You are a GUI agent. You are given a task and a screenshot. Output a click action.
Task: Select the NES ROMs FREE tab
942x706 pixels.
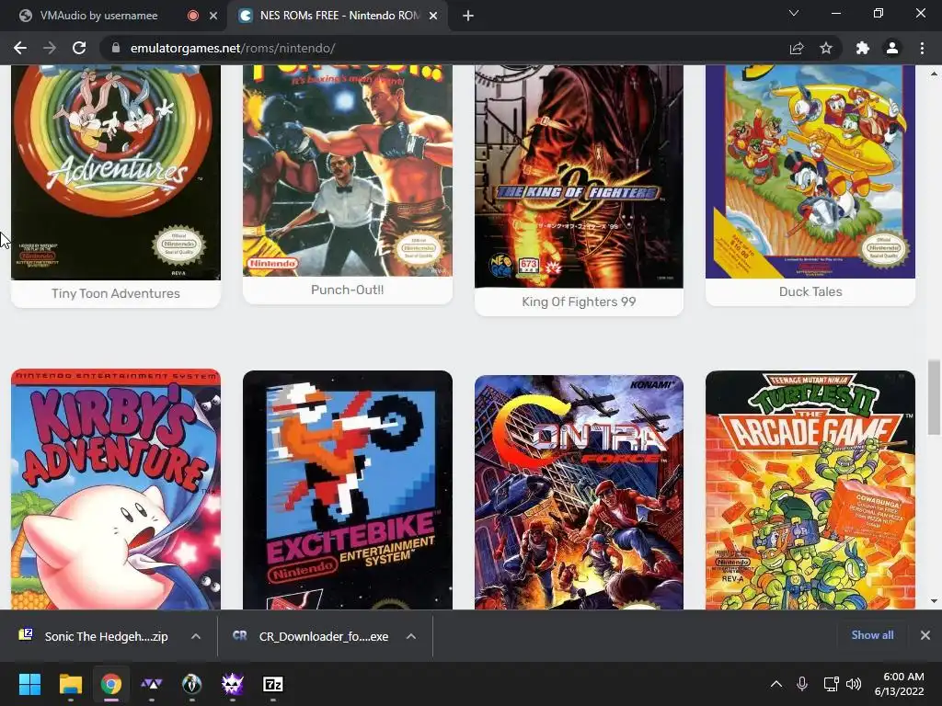click(x=339, y=16)
